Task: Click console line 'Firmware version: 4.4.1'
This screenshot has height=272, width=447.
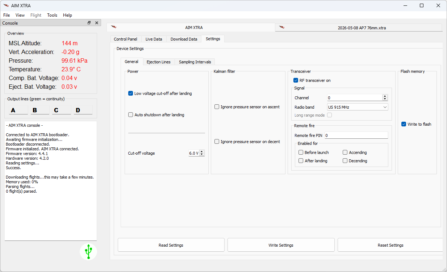Action: click(x=27, y=154)
